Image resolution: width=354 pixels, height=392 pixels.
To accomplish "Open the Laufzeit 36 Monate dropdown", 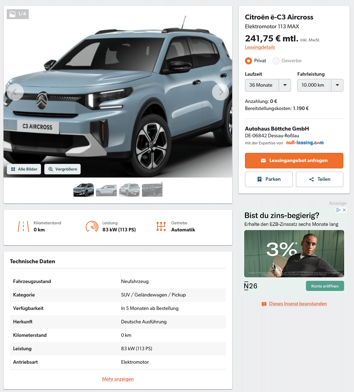I will coord(268,85).
